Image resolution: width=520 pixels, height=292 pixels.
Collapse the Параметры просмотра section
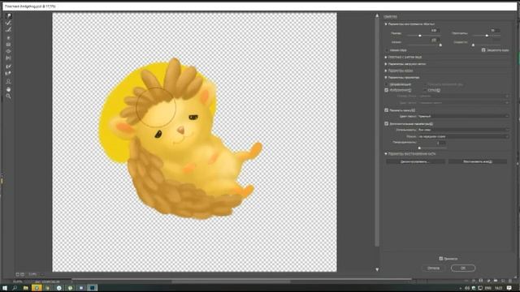click(386, 78)
